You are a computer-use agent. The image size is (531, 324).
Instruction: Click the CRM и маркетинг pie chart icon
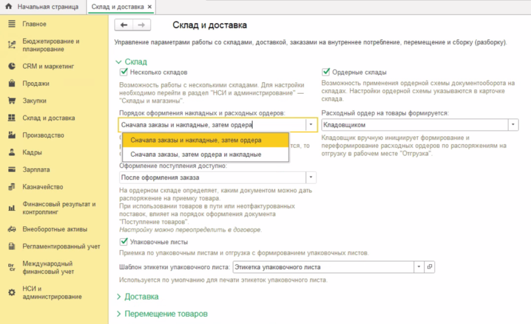tap(11, 66)
